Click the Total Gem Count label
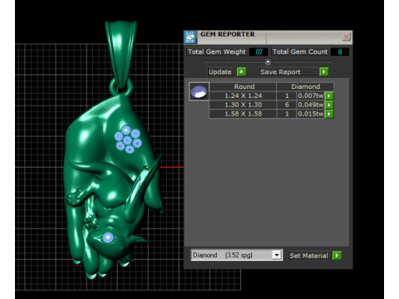Viewport: 399px width, 299px height. 300,51
